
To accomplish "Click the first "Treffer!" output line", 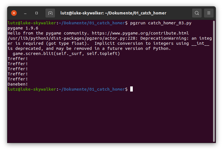I will tap(18, 59).
